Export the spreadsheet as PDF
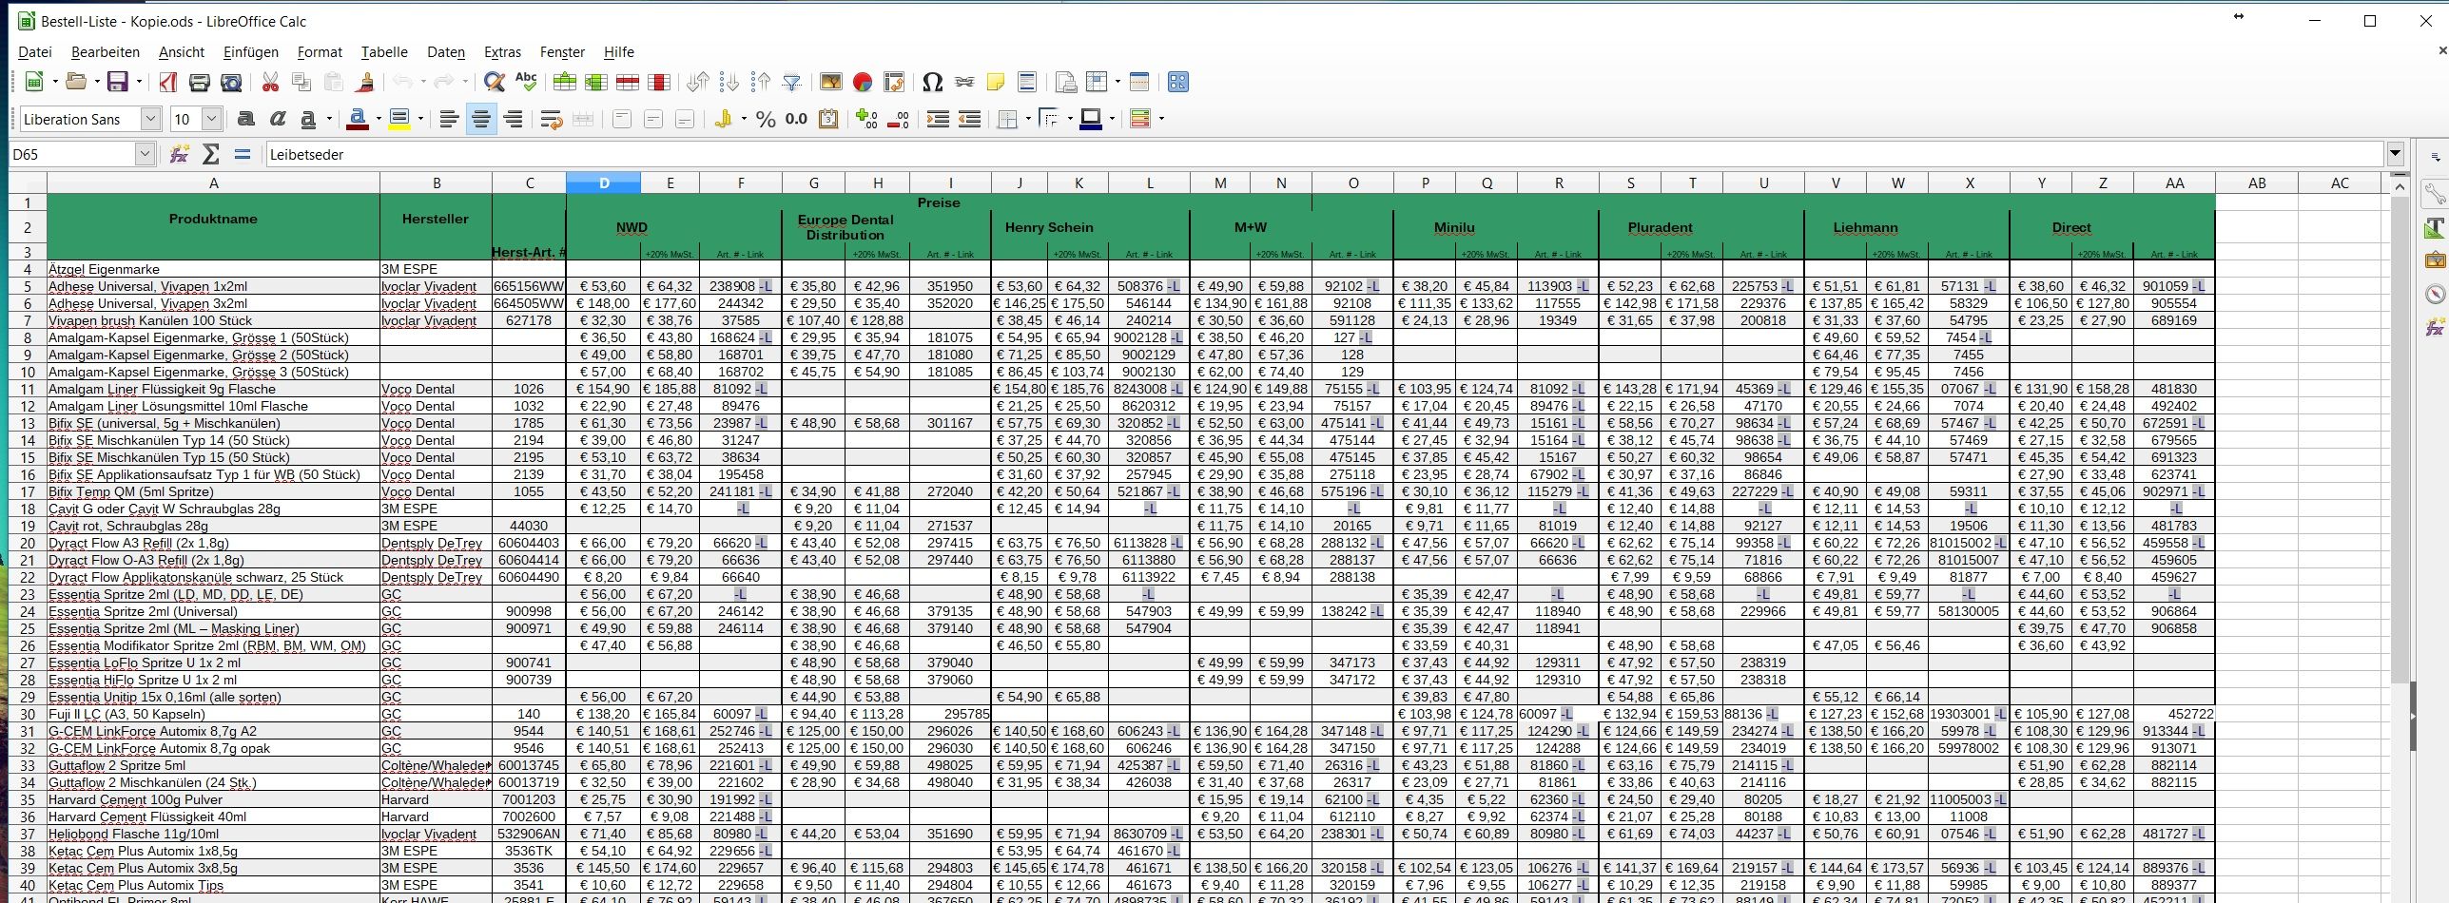This screenshot has height=903, width=2449. (x=168, y=83)
